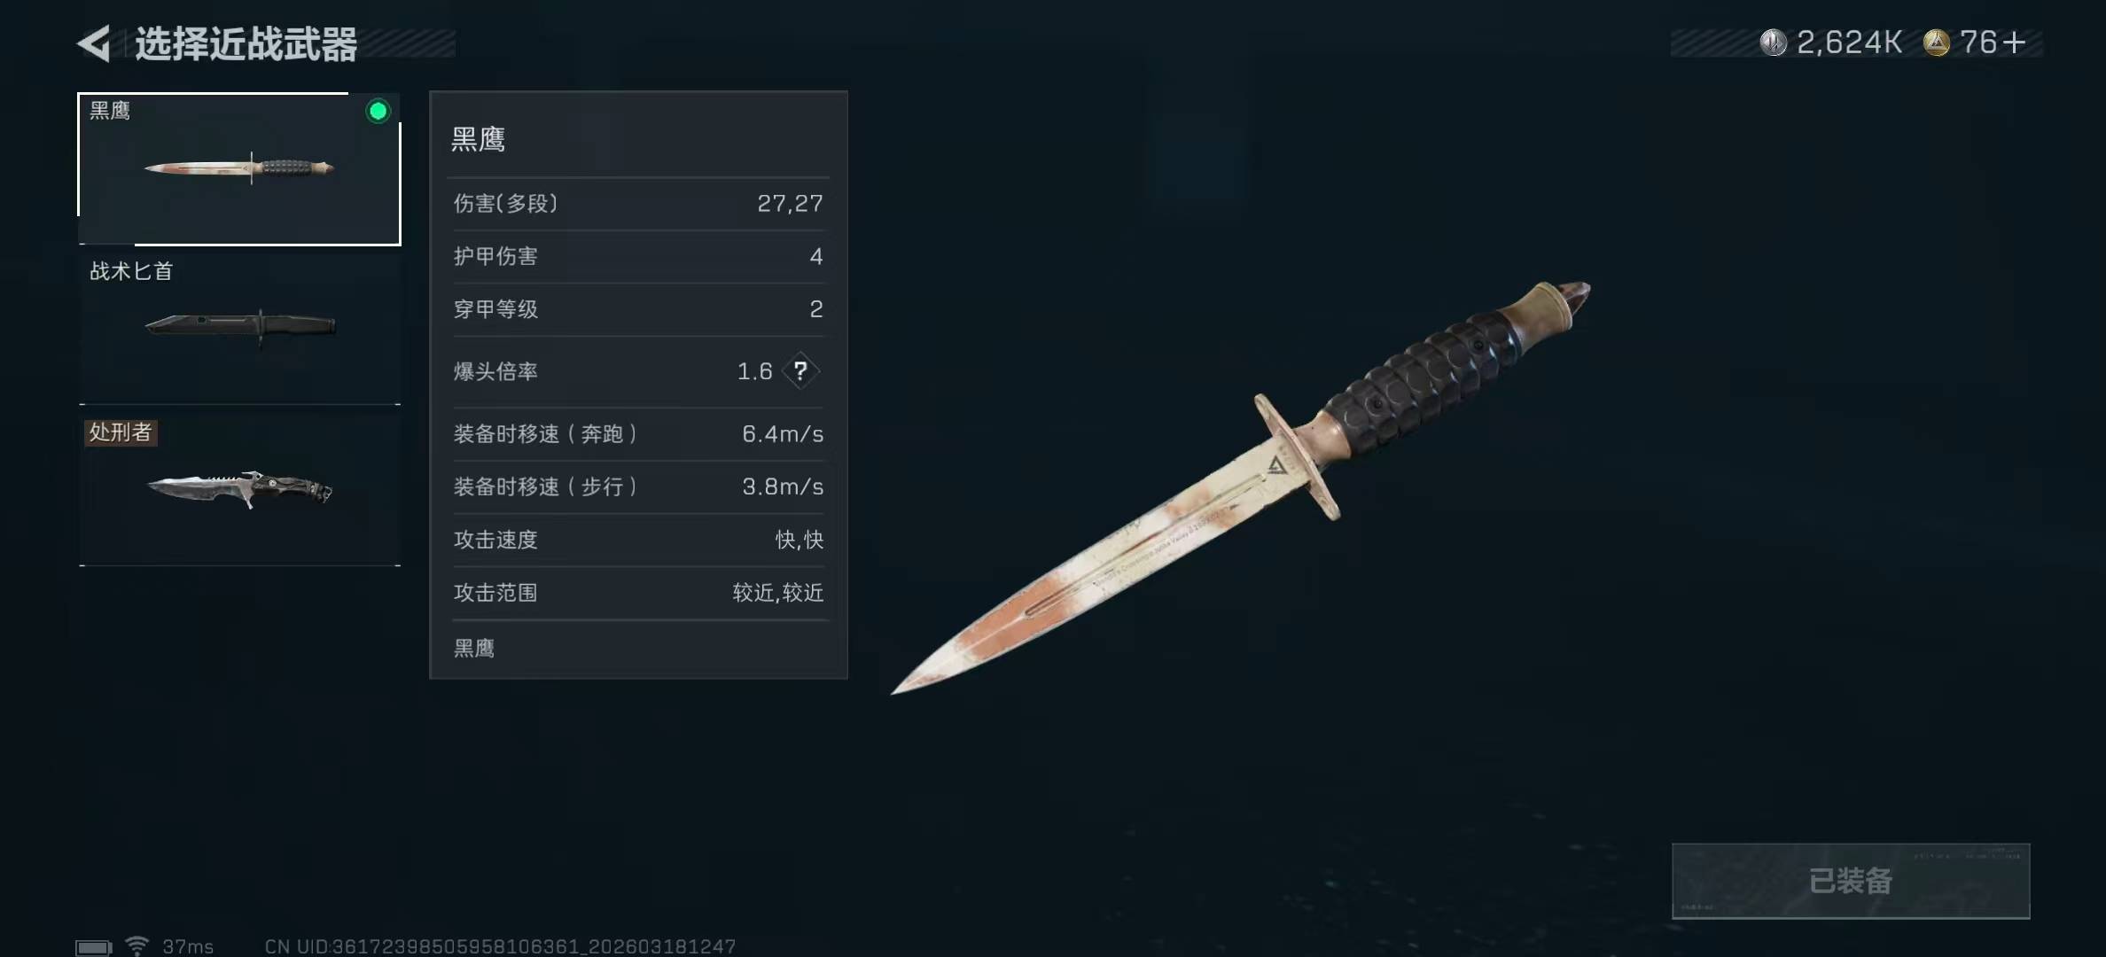This screenshot has height=957, width=2106.
Task: Tap the silver currency coin icon
Action: pos(1773,43)
